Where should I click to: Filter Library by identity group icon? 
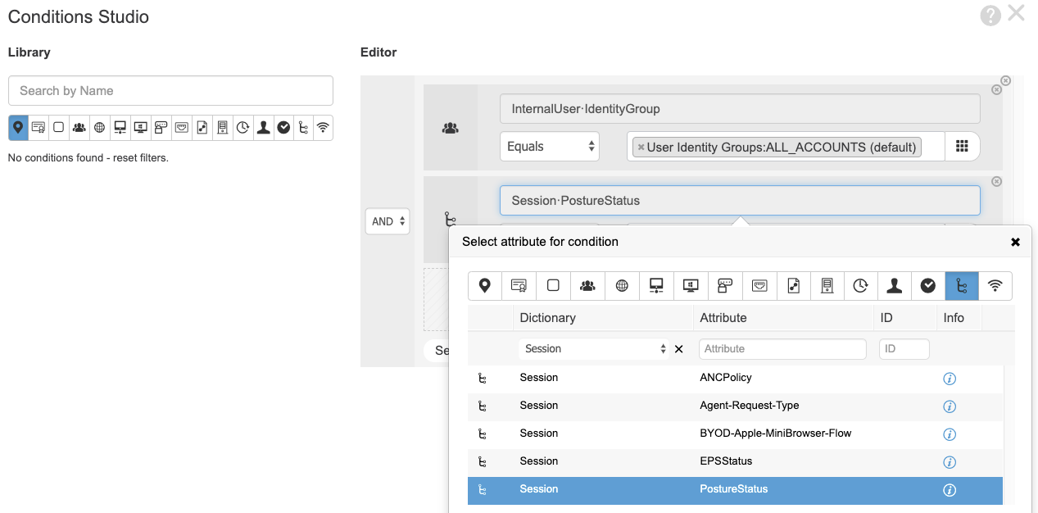point(79,127)
